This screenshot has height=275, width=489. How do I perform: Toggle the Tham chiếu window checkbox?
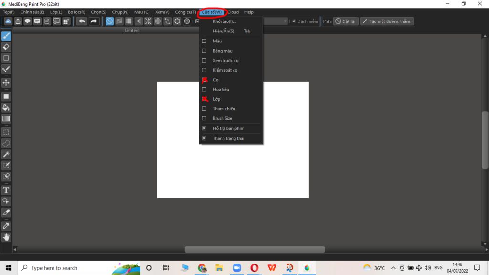pyautogui.click(x=204, y=108)
